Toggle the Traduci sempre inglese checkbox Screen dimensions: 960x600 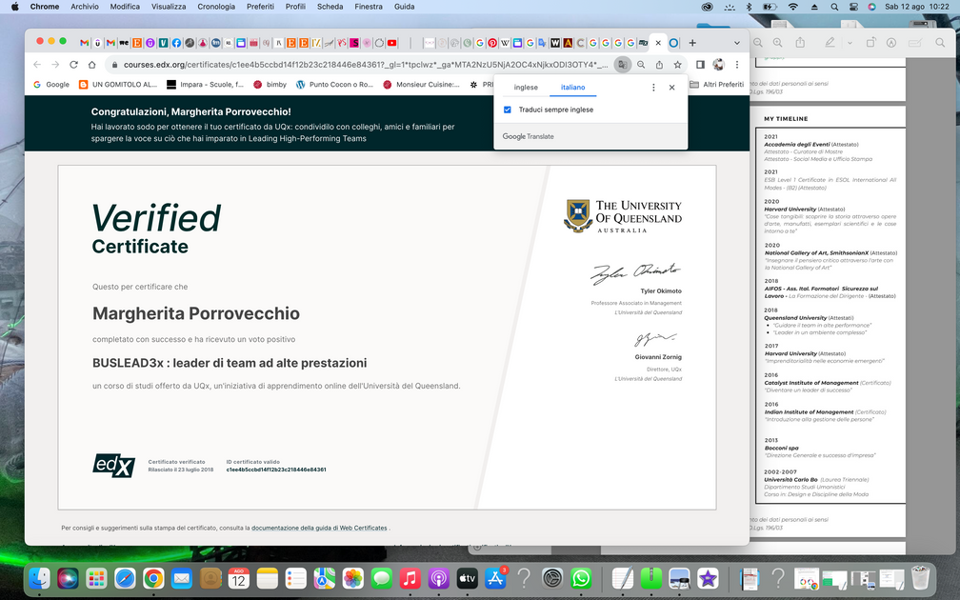click(507, 110)
